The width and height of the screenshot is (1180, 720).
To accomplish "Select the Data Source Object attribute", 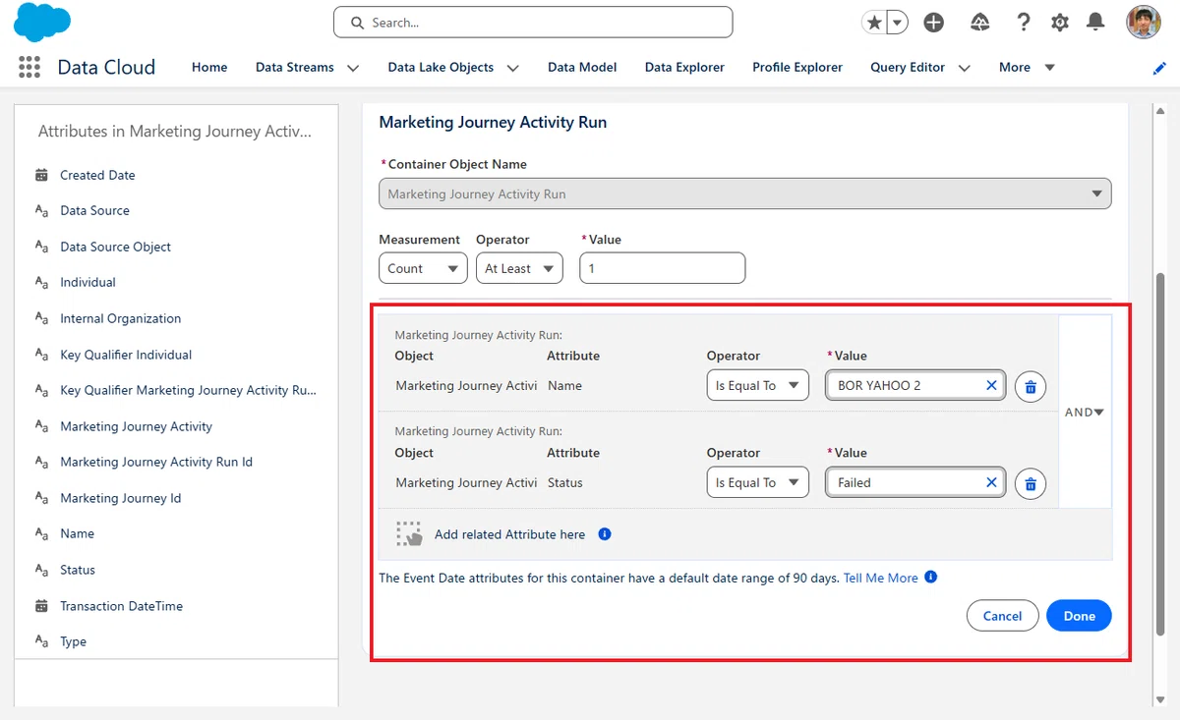I will [115, 247].
